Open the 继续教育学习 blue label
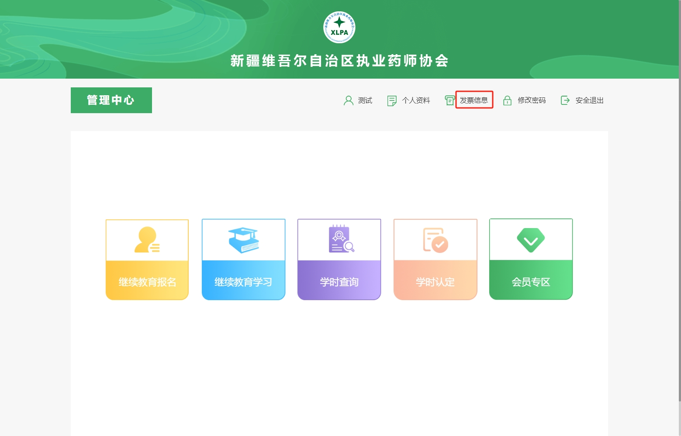 243,282
